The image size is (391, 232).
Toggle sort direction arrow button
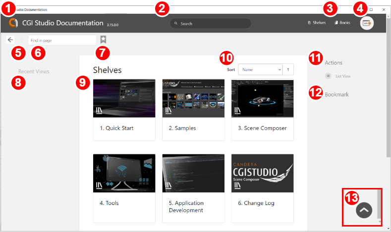(x=288, y=69)
